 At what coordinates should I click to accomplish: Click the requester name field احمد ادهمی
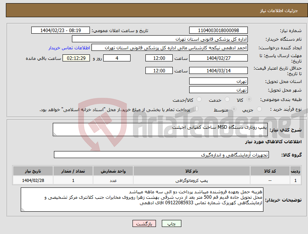pyautogui.click(x=170, y=48)
